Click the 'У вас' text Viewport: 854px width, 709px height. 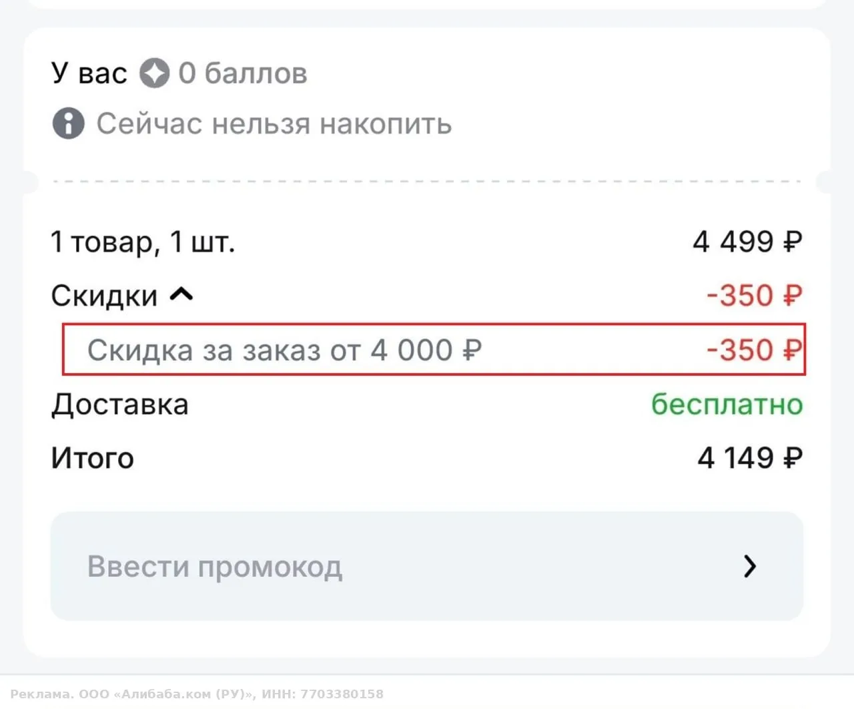[89, 73]
